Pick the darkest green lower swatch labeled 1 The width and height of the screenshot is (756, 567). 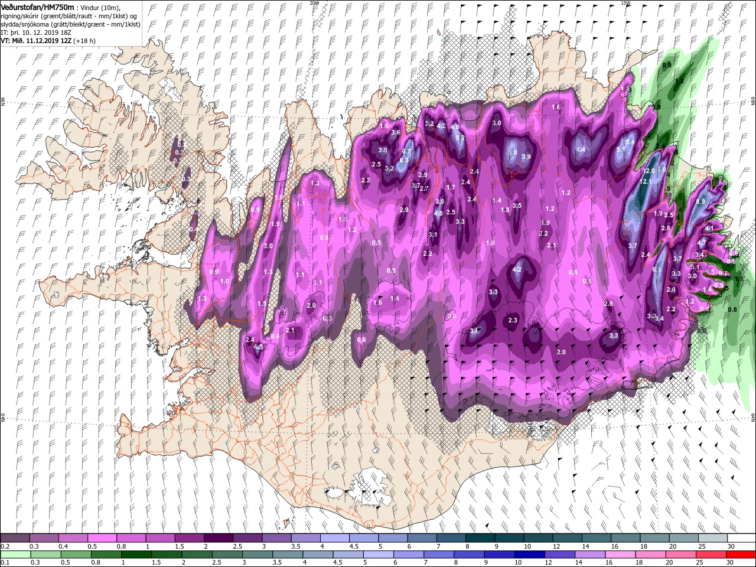(x=136, y=554)
